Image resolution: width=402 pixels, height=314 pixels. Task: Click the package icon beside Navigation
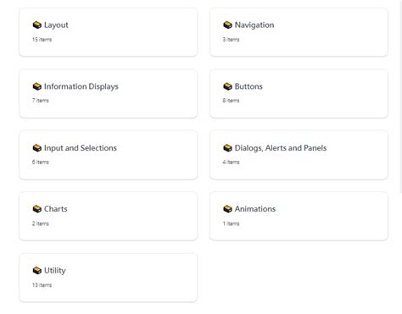[x=227, y=25]
